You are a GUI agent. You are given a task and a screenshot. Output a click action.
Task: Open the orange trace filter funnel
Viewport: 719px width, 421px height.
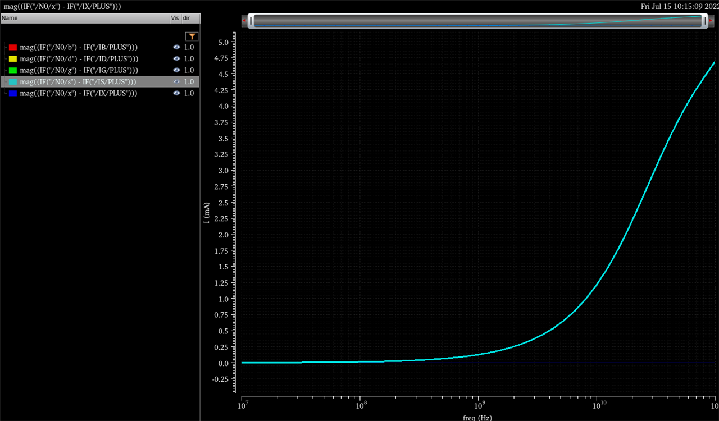point(192,36)
